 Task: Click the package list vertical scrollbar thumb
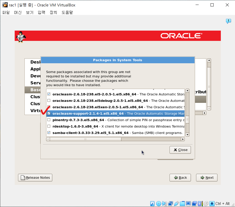pyautogui.click(x=187, y=120)
